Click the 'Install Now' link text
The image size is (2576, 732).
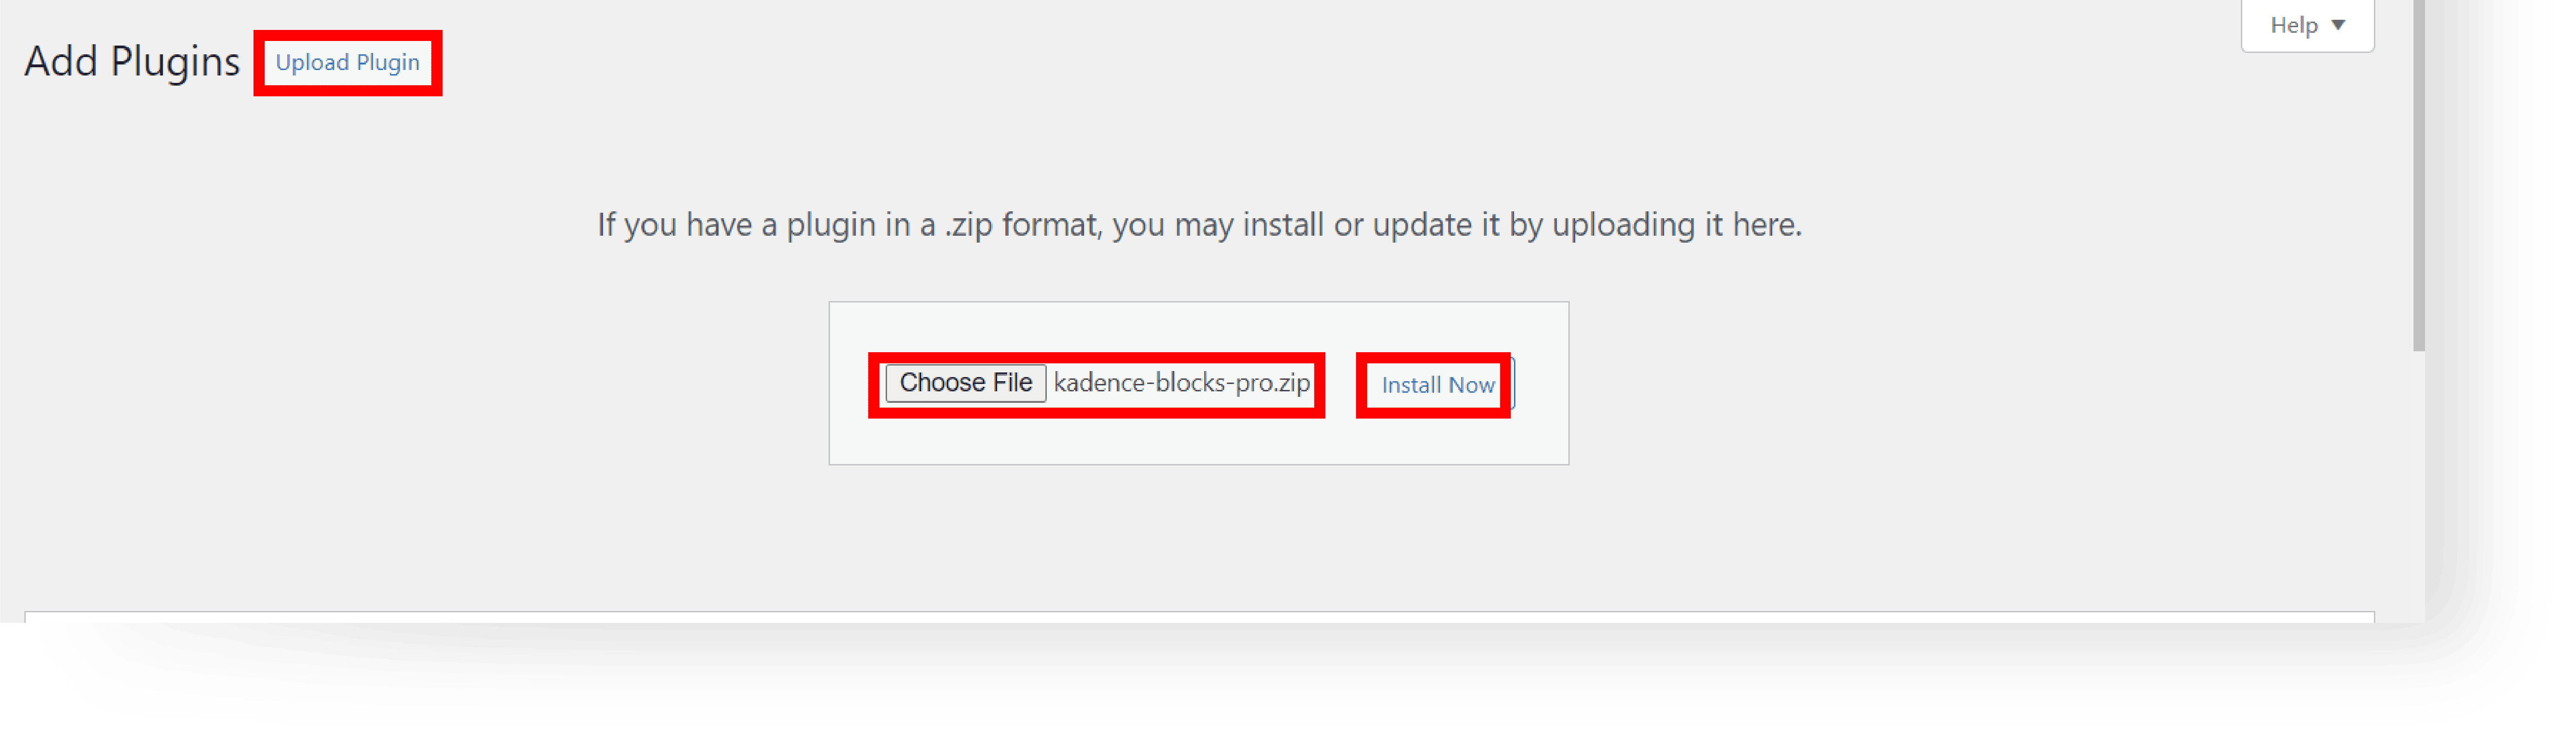point(1438,385)
